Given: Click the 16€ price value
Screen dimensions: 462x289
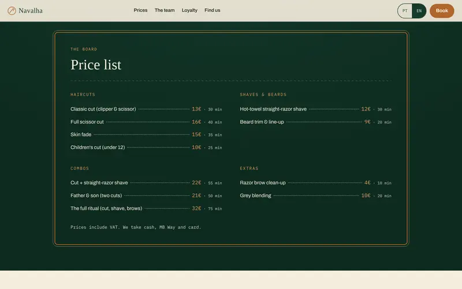Looking at the screenshot, I should coord(196,122).
